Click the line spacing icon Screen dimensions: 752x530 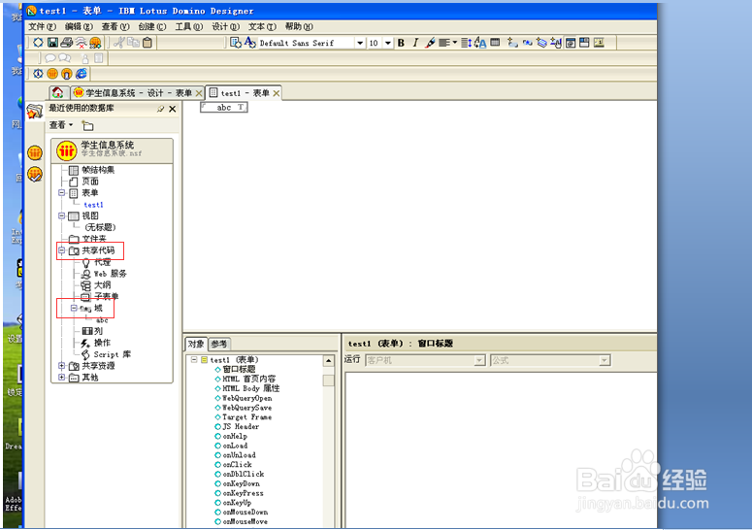click(466, 43)
